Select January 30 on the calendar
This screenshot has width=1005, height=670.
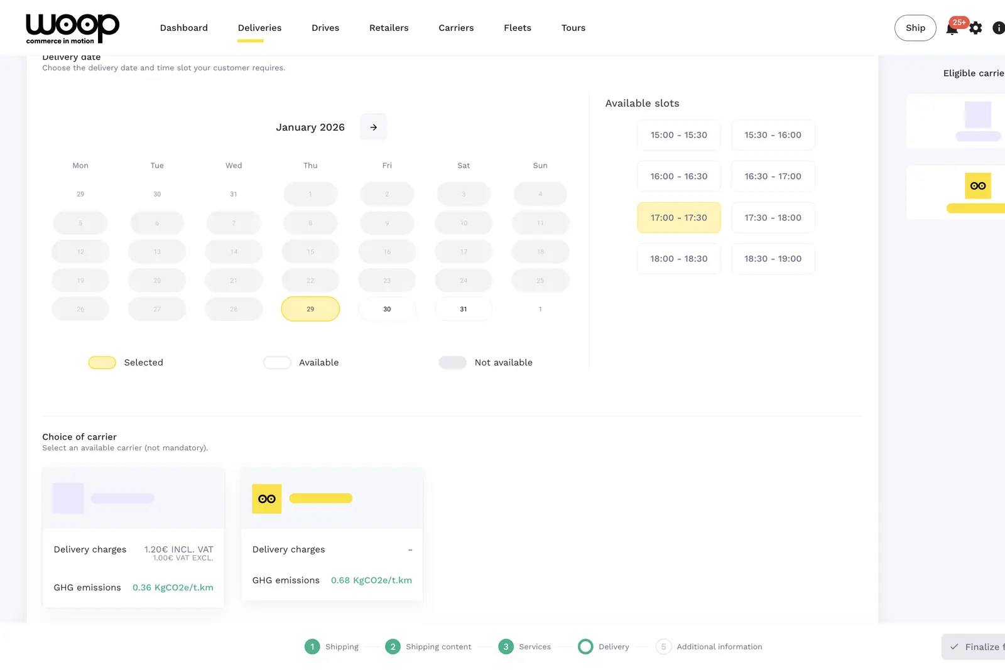(387, 309)
